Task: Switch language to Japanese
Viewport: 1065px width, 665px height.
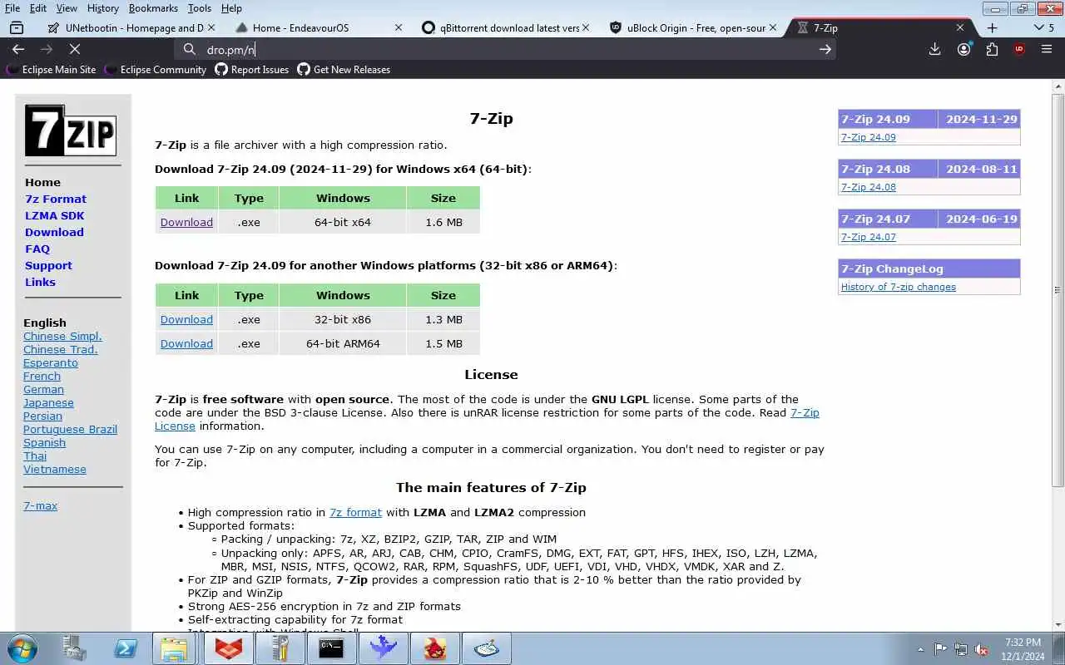Action: tap(48, 403)
